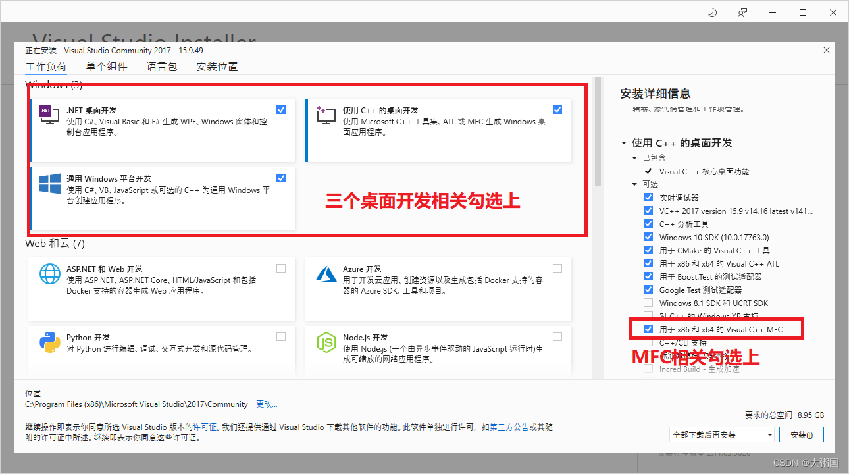The height and width of the screenshot is (474, 849).
Task: Click the installation path text
Action: pos(137,404)
